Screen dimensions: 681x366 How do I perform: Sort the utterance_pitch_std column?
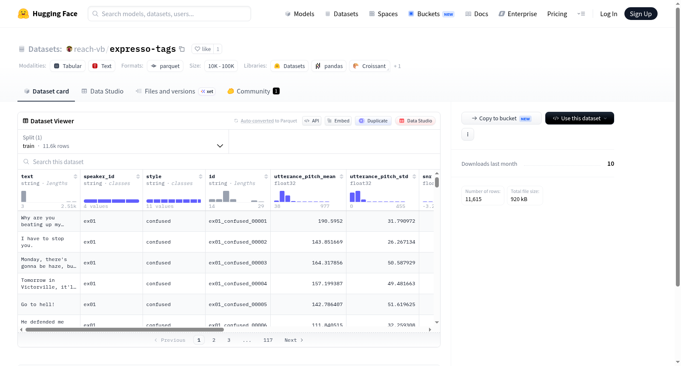pos(414,176)
